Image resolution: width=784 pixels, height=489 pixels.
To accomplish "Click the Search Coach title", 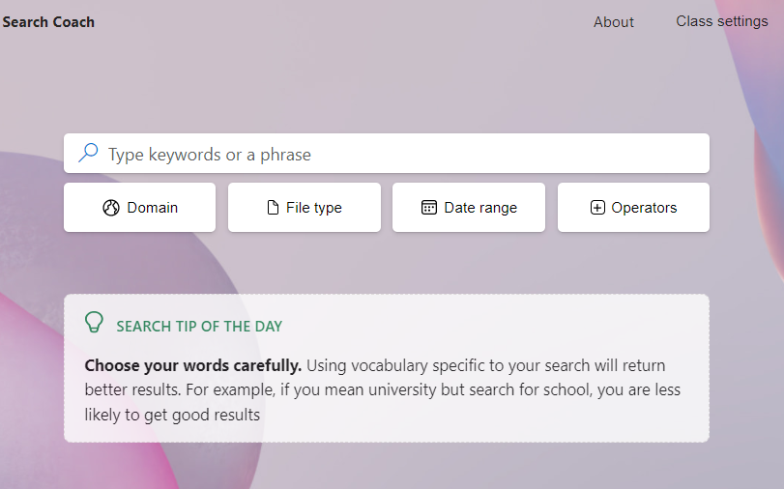I will coord(48,22).
